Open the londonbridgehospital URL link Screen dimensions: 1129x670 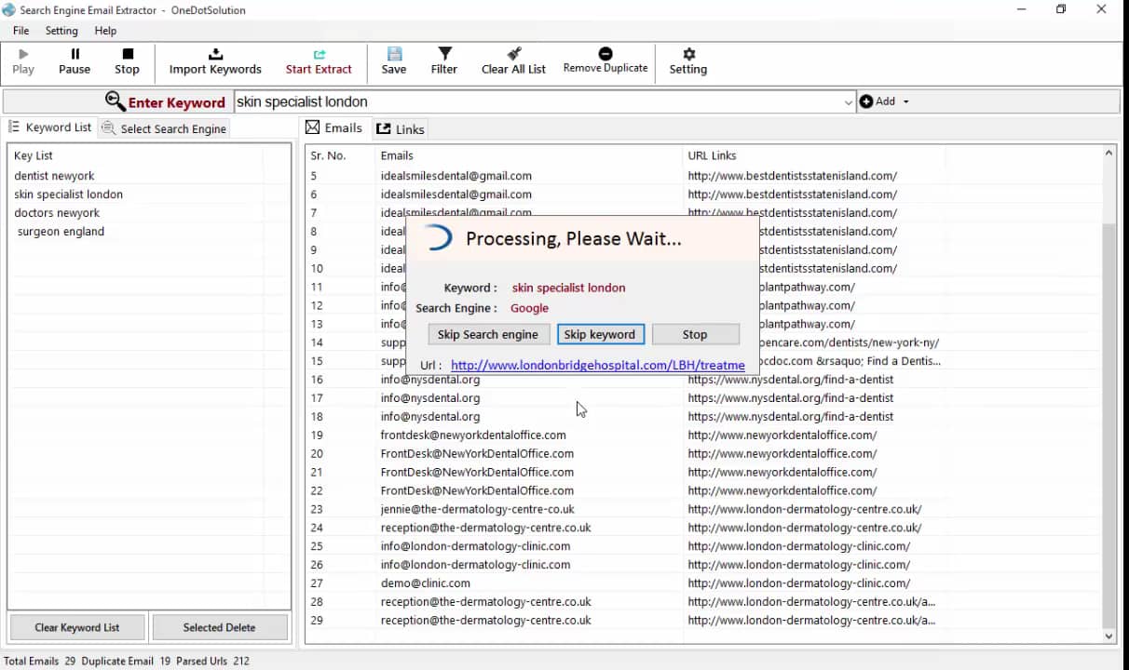598,365
